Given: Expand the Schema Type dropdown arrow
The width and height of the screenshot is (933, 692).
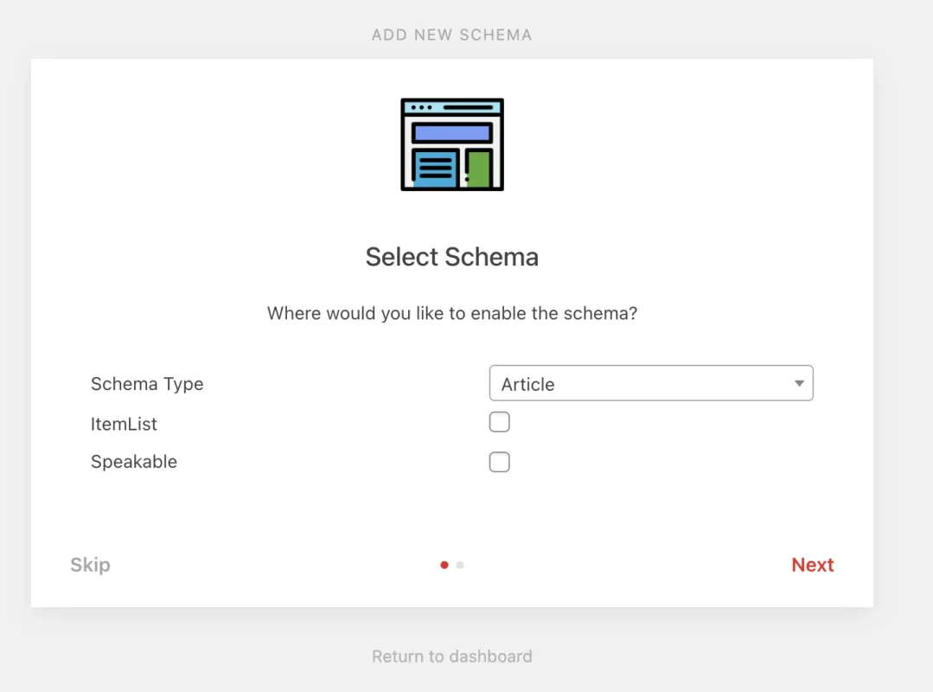Looking at the screenshot, I should tap(799, 384).
